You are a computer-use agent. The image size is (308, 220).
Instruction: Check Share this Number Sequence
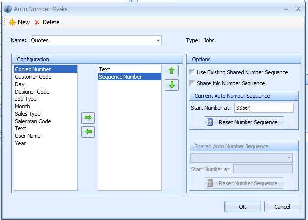tap(193, 83)
